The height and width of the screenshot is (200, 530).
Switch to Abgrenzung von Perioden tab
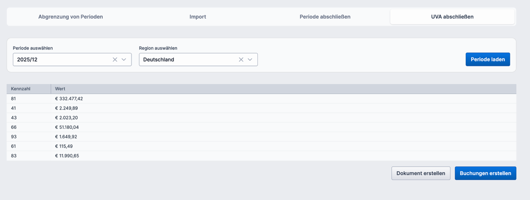pos(71,17)
